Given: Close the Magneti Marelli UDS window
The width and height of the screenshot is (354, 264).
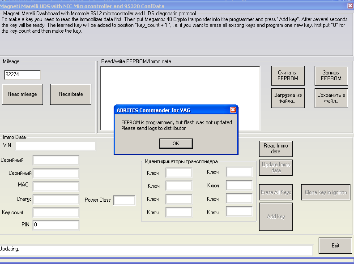Looking at the screenshot, I should (x=350, y=6).
